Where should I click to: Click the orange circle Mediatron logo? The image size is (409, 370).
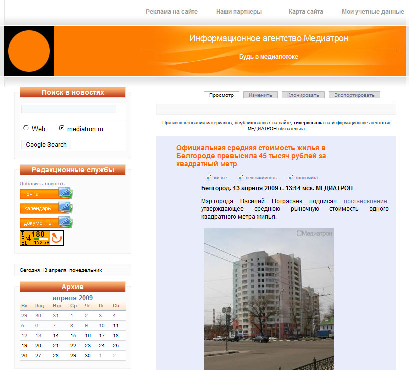(x=29, y=51)
